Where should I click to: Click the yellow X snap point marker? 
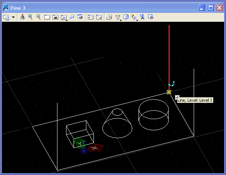pos(169,92)
